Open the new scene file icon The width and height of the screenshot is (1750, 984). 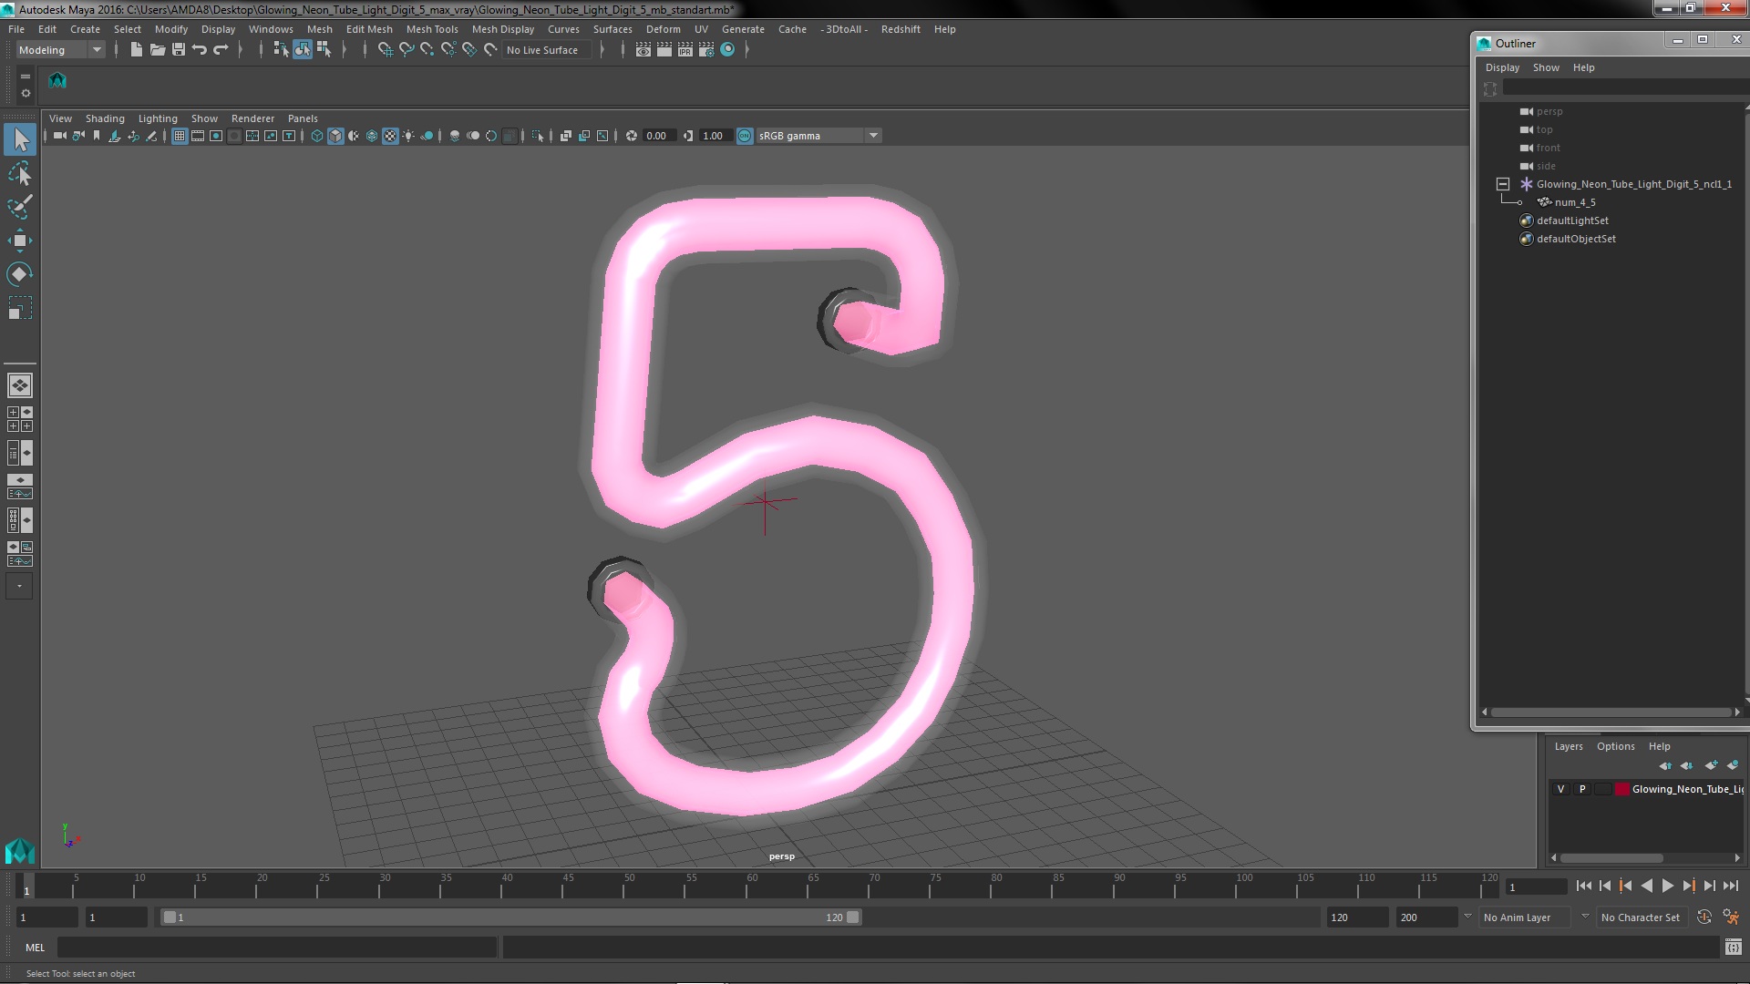tap(136, 50)
